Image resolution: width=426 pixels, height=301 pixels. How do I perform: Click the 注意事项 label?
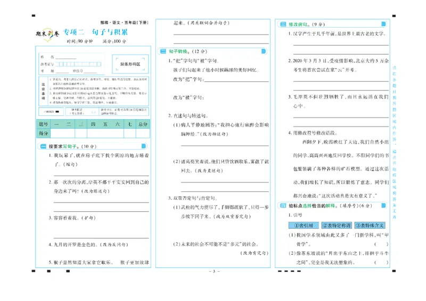(x=43, y=91)
